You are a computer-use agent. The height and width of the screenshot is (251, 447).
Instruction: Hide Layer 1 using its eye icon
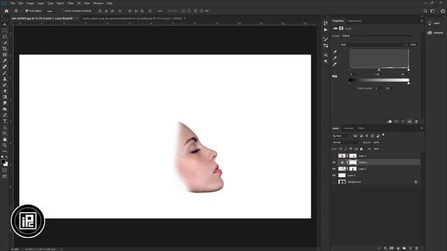(x=334, y=169)
